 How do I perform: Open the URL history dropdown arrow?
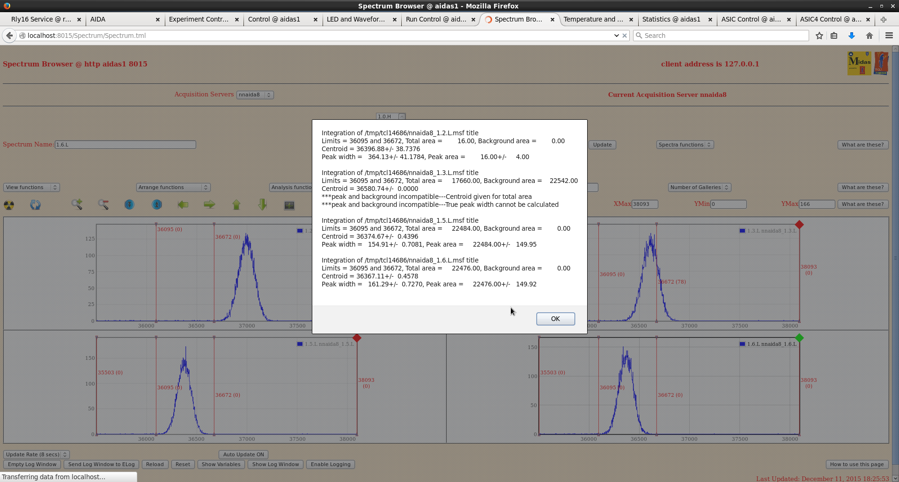click(x=616, y=36)
